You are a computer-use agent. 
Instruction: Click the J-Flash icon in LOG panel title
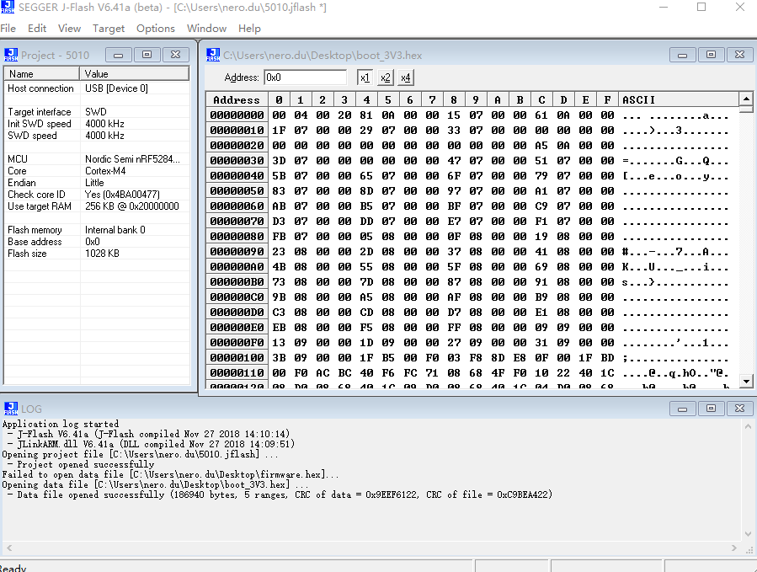point(11,409)
